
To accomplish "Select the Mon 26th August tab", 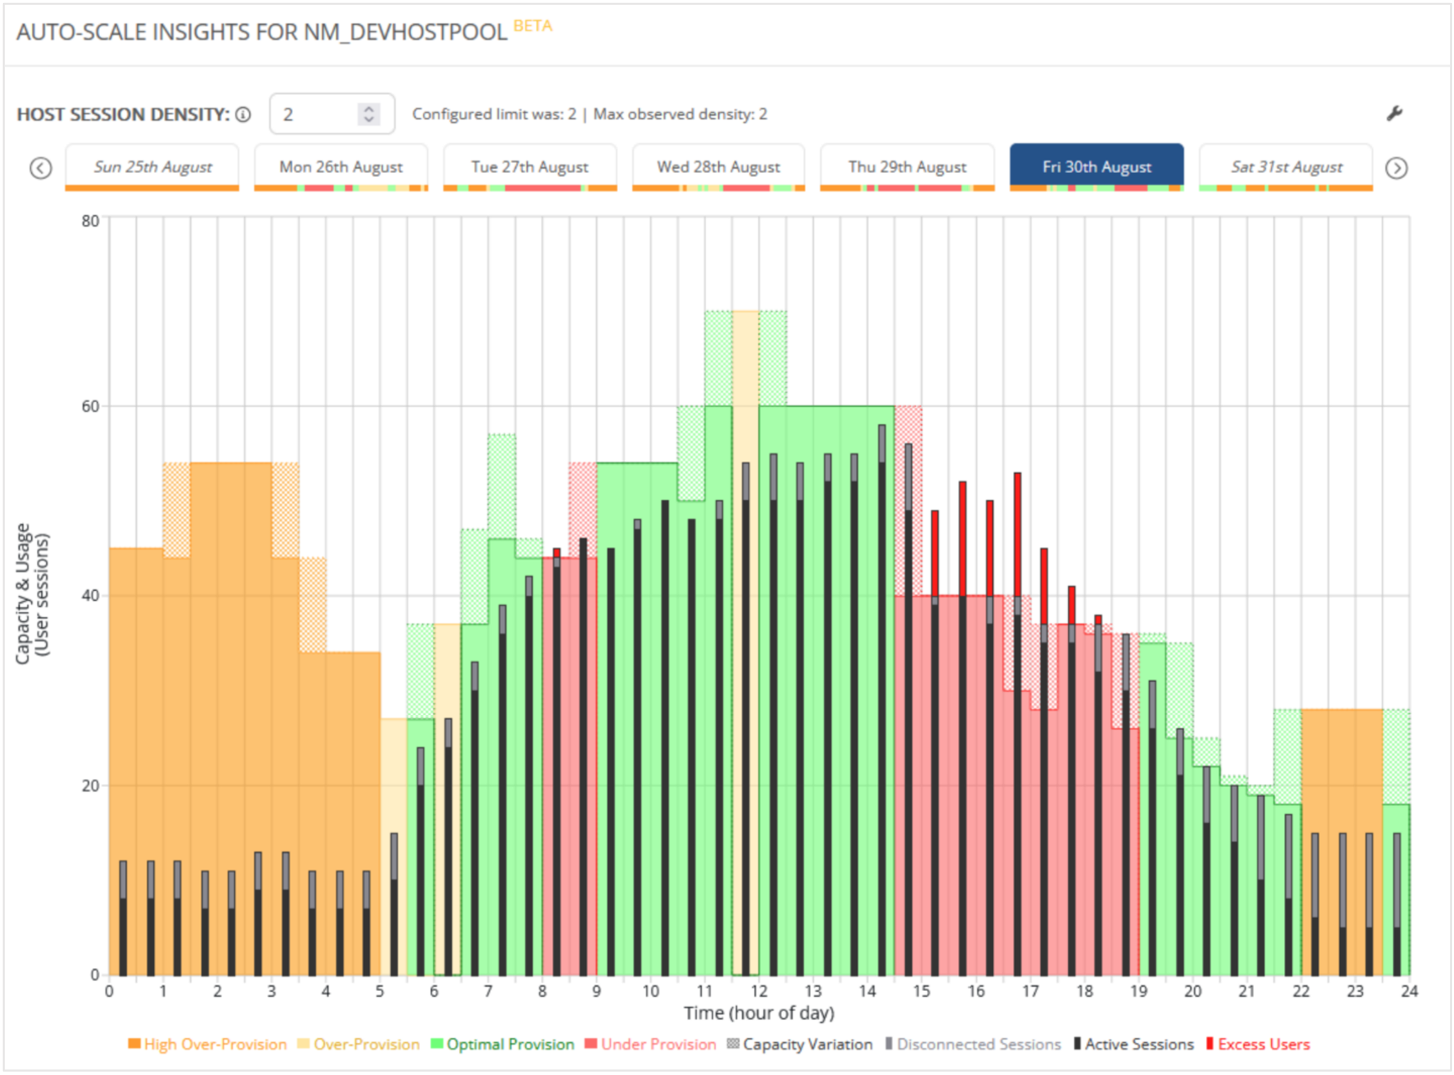I will [340, 167].
